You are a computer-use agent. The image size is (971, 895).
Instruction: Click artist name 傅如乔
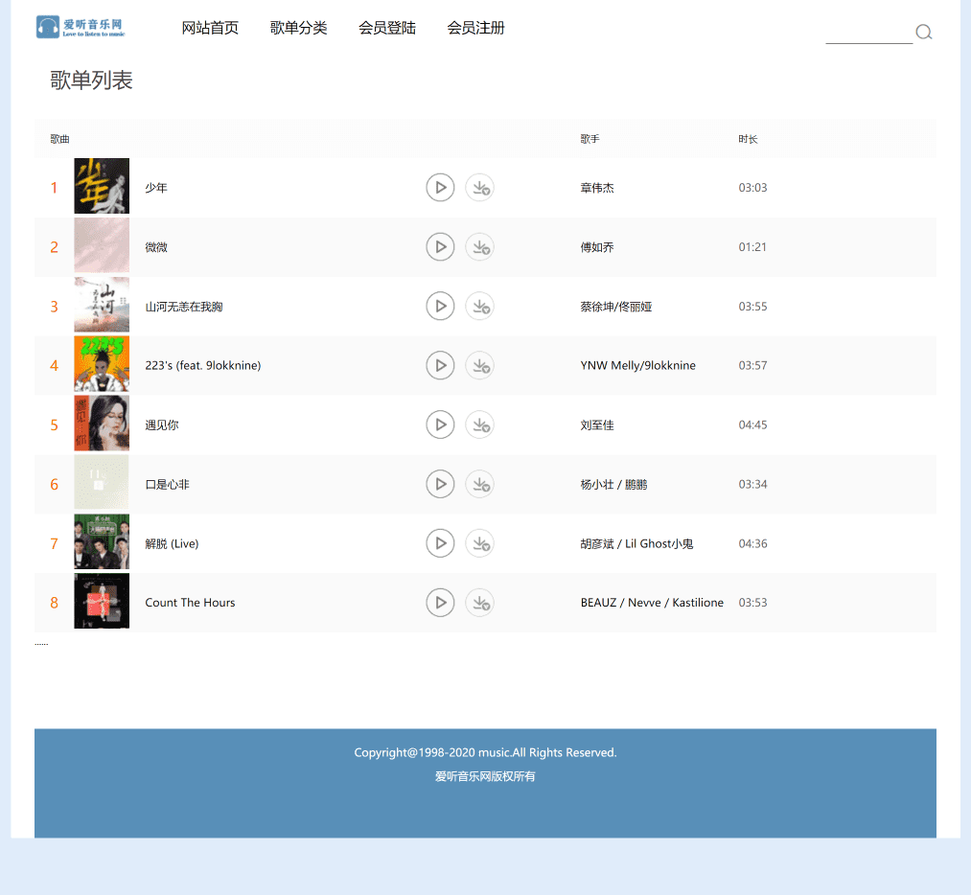pyautogui.click(x=597, y=247)
